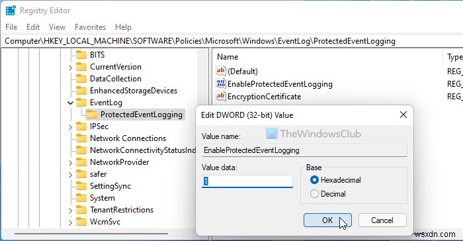Click the TenantRestrictions folder icon
463x241 pixels.
click(81, 210)
